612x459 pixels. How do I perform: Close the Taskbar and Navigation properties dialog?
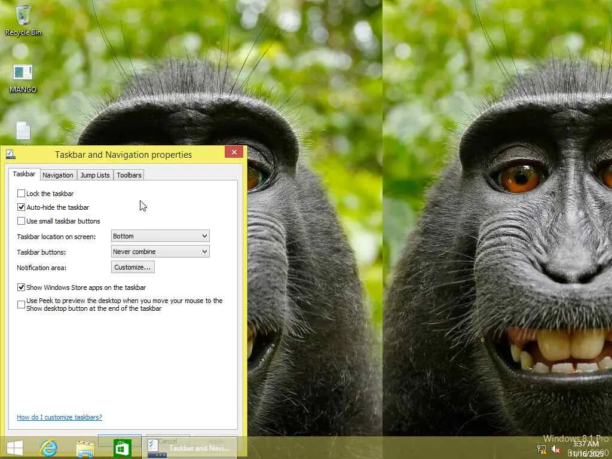234,152
